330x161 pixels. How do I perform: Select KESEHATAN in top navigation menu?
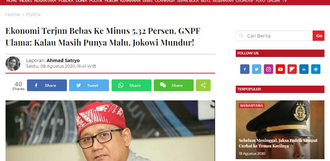pos(223,1)
